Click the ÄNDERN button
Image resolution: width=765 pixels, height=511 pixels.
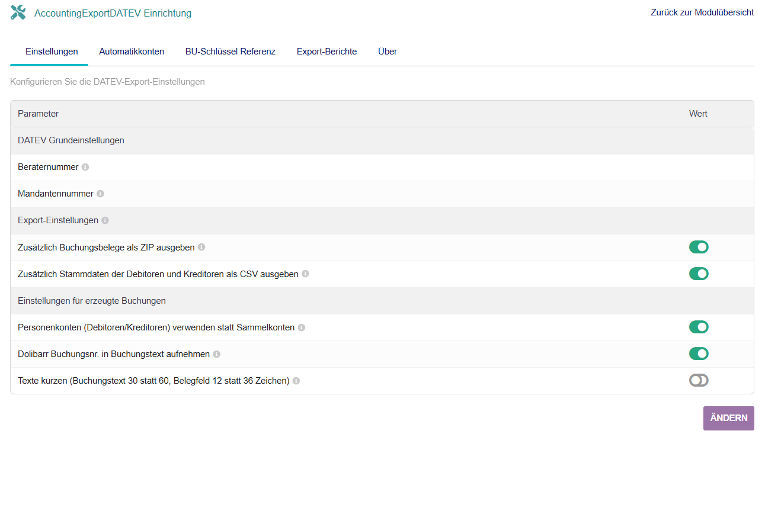coord(728,418)
